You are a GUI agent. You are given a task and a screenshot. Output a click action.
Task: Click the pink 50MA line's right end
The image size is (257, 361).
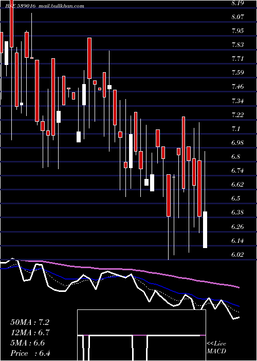238,287
